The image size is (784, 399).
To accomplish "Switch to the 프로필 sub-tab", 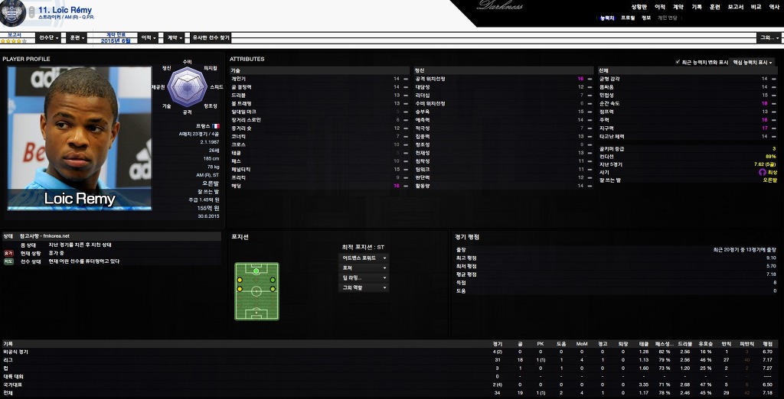I will 628,18.
